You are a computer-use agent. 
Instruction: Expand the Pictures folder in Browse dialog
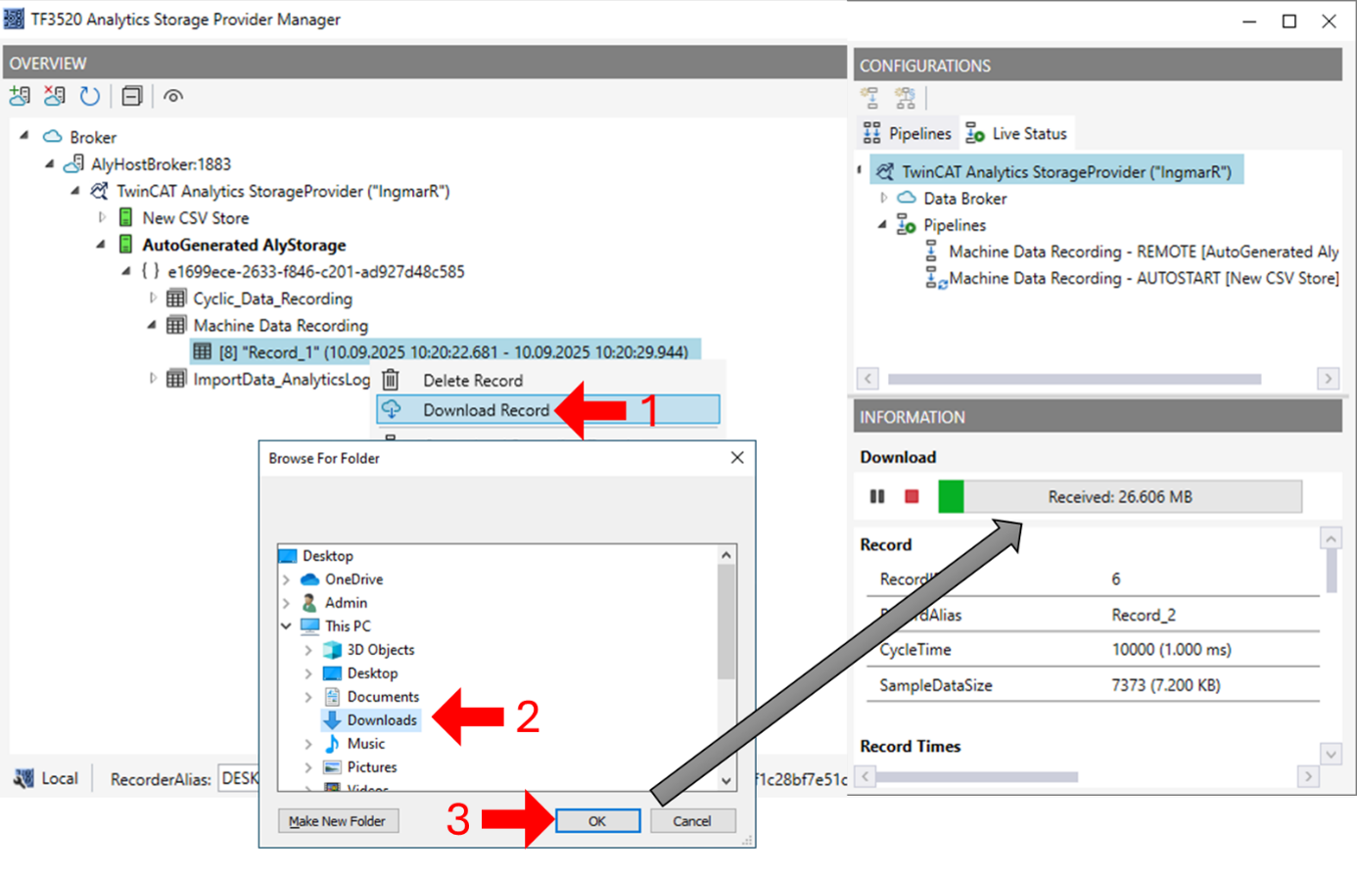(x=308, y=767)
